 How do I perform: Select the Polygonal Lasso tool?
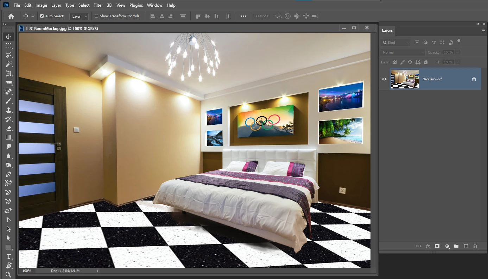pyautogui.click(x=8, y=55)
